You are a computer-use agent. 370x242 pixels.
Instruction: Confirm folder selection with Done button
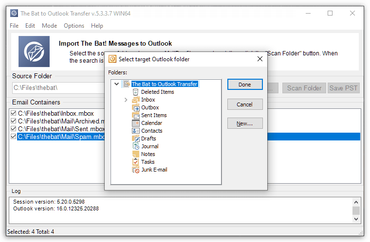tap(245, 85)
